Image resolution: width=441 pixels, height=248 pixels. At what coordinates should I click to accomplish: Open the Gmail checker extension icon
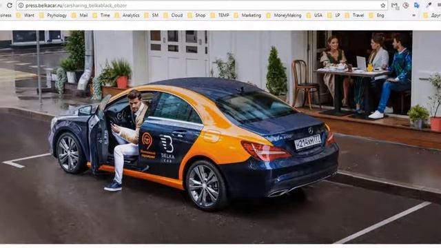(395, 6)
